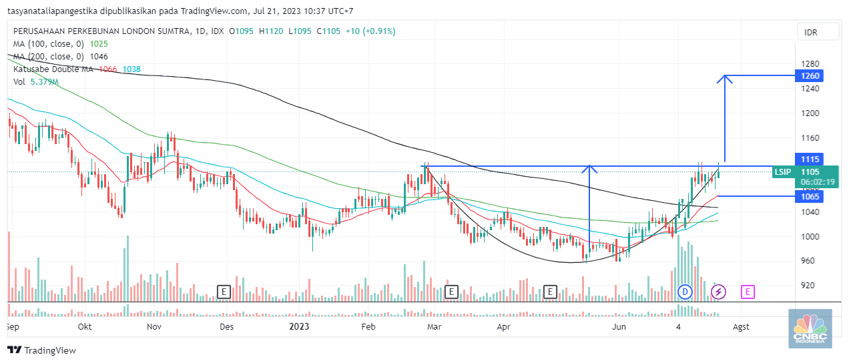Open the magenta E upcoming earnings marker
Viewport: 849px width, 363px height.
coord(748,292)
